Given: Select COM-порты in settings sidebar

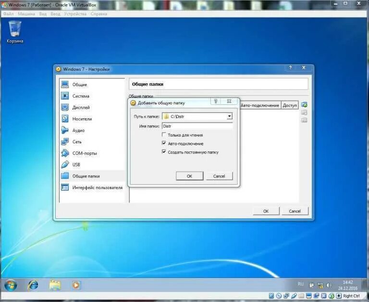Looking at the screenshot, I should 92,153.
